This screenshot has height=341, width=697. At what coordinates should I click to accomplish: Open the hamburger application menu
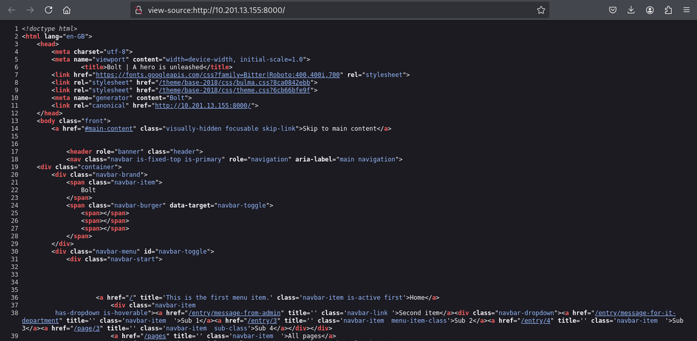tap(686, 10)
